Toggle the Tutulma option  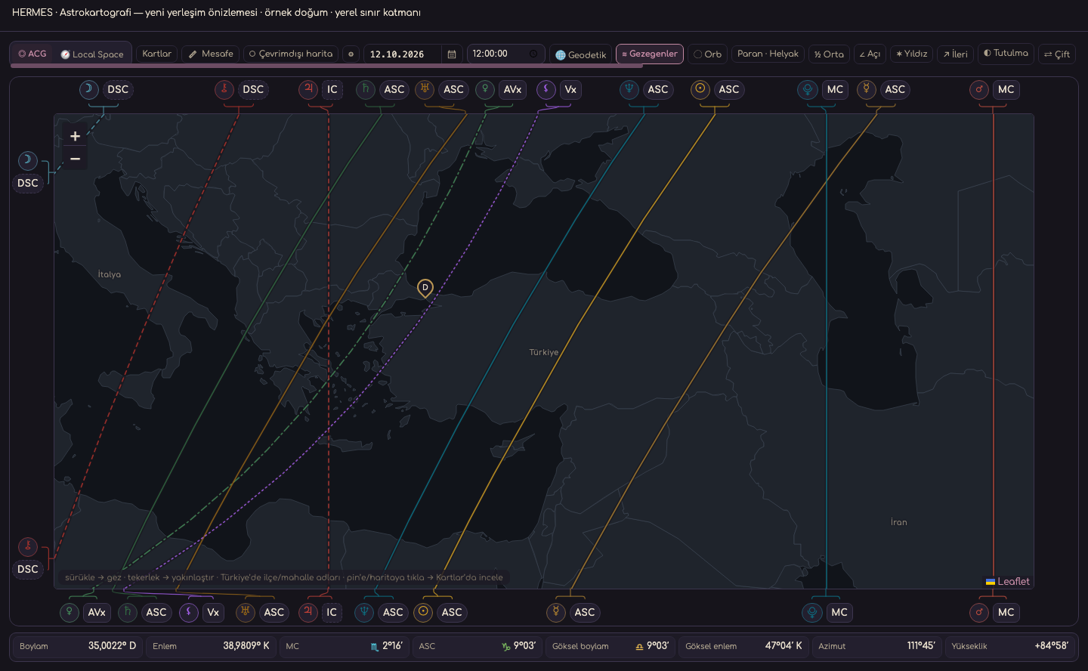pos(1006,54)
